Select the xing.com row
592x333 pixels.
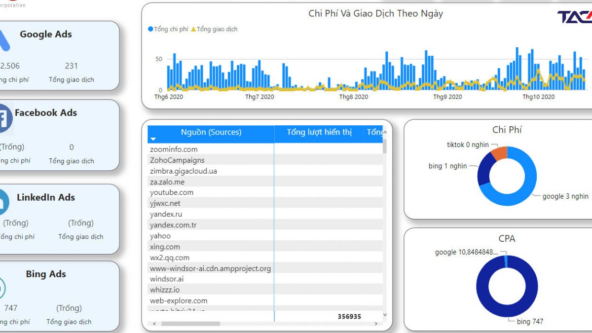(x=265, y=247)
